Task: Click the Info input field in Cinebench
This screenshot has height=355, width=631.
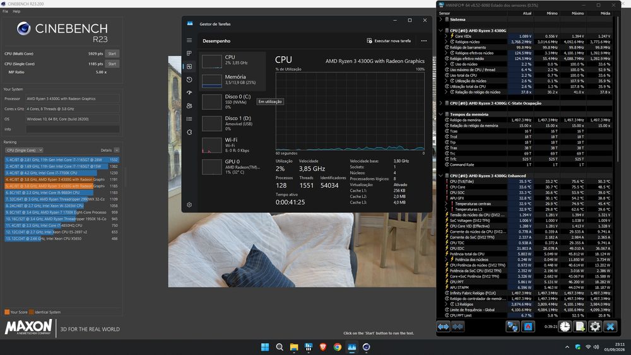Action: tap(73, 129)
